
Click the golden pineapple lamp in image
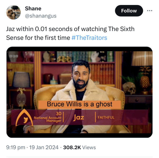pyautogui.click(x=145, y=80)
